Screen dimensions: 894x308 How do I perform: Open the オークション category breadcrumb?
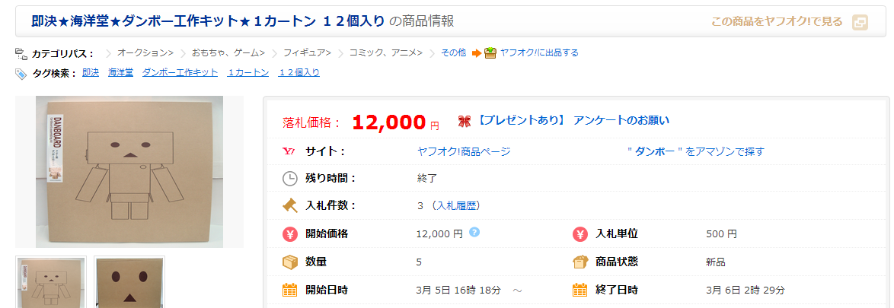coord(145,52)
